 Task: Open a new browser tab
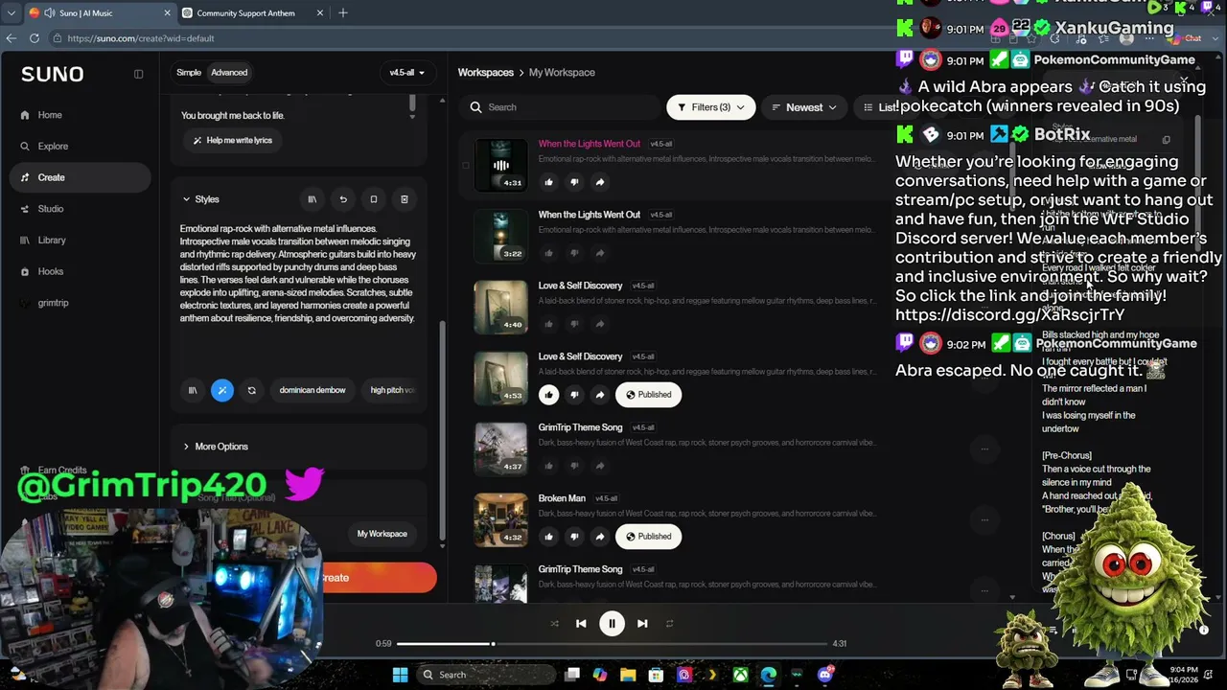click(342, 13)
